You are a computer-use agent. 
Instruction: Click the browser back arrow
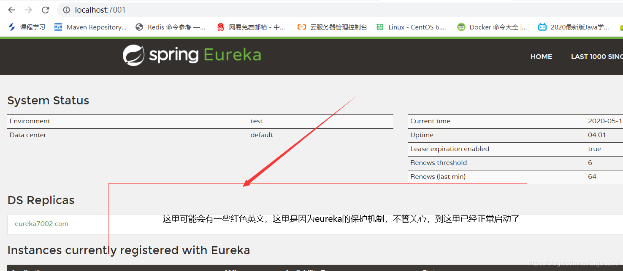[x=11, y=10]
